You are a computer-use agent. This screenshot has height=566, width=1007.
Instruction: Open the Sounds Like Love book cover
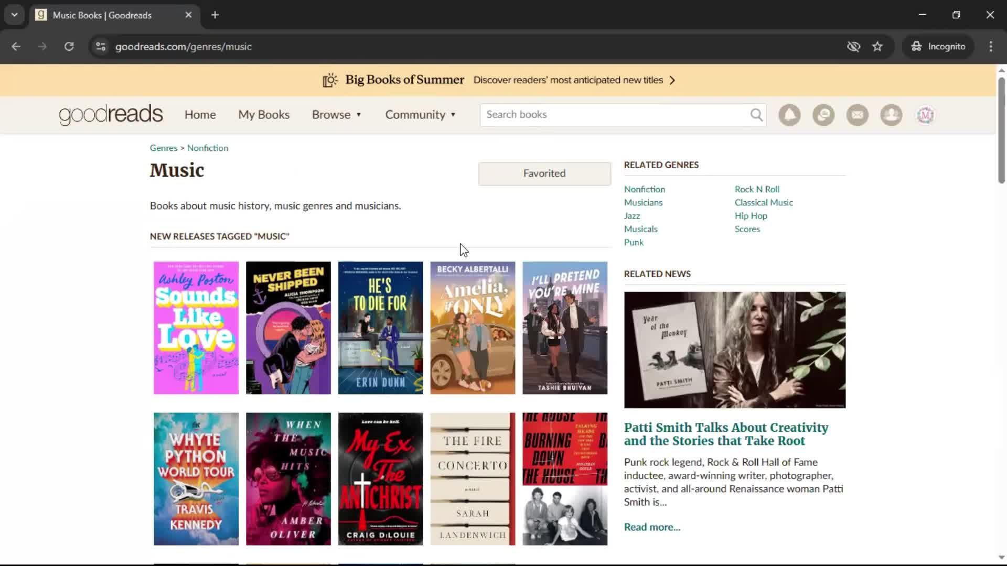(196, 328)
